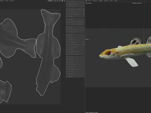151x113 pixels.
Task: Choose Fit Canvas to UV
Action: 75,32
